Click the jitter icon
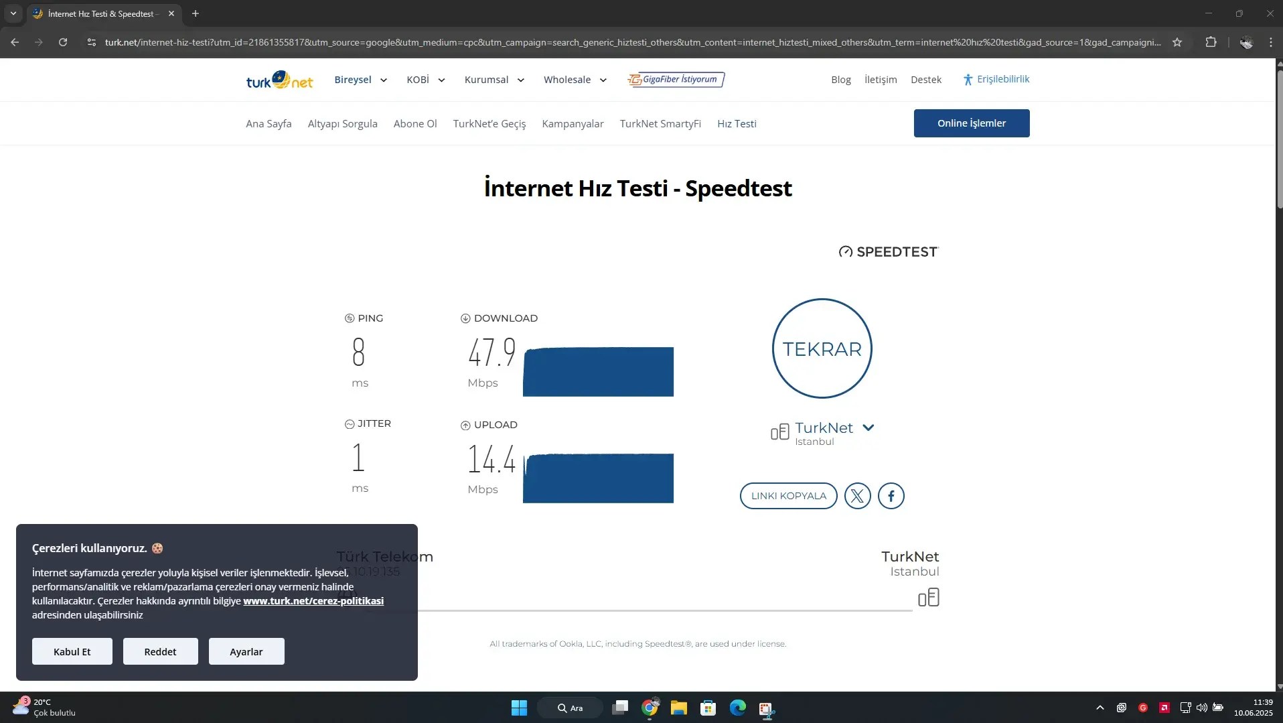The height and width of the screenshot is (723, 1283). click(x=350, y=424)
